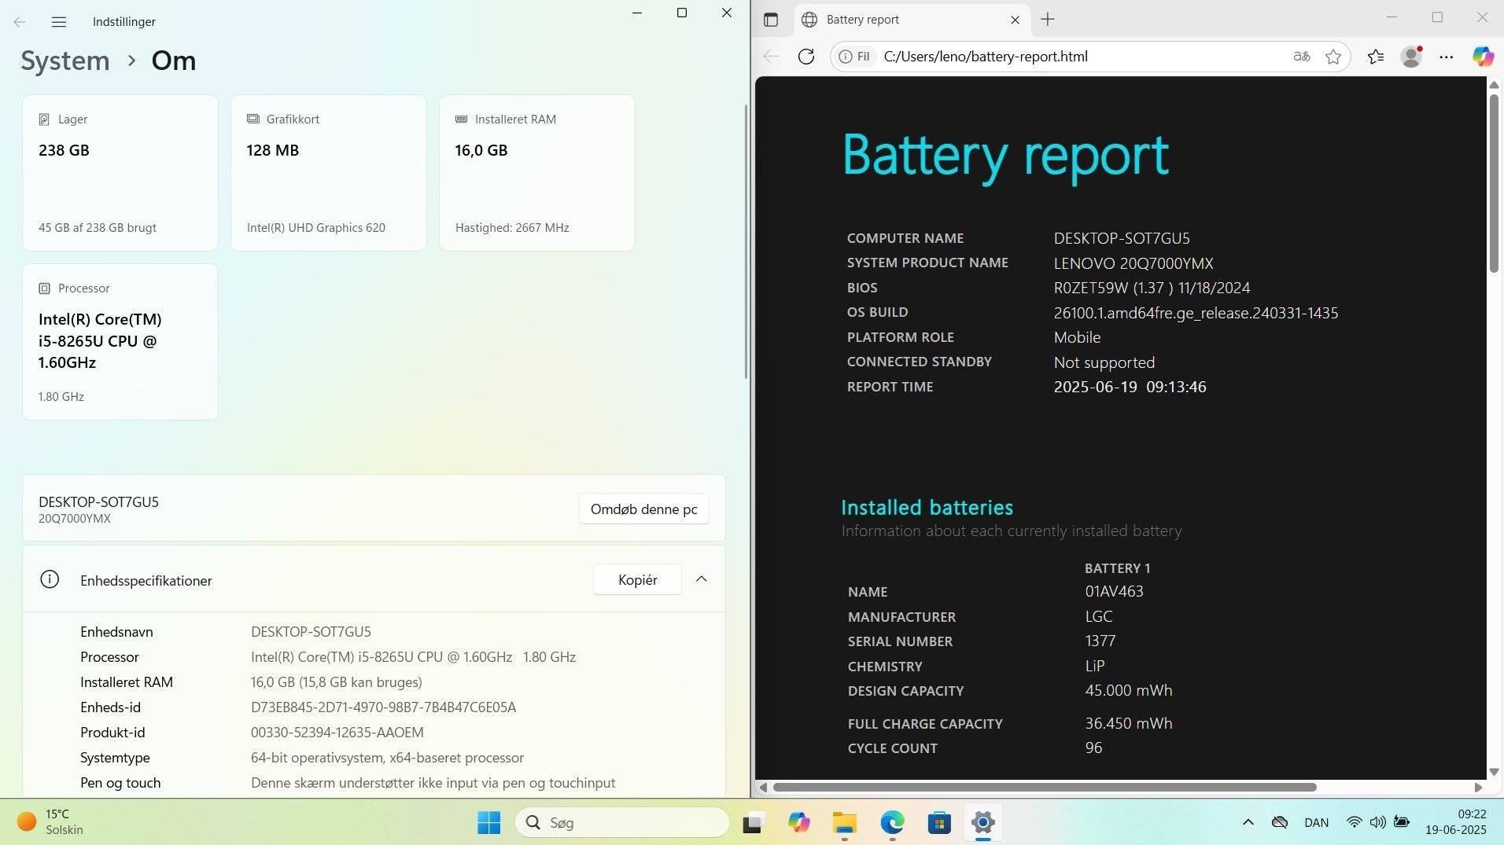The width and height of the screenshot is (1504, 845).
Task: Collapse the Enhedsspecifikationer section
Action: click(x=701, y=579)
